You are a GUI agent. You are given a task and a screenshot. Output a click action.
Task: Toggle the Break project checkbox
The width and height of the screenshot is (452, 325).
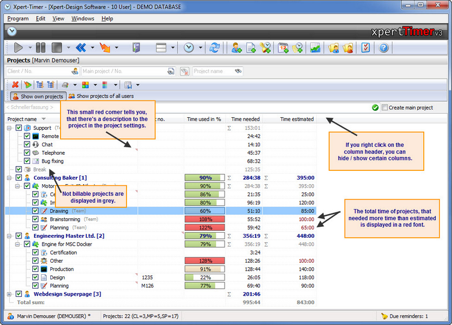(18, 169)
